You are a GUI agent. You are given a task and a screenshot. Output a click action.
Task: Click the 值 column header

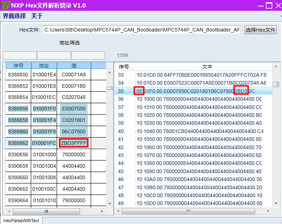74,66
